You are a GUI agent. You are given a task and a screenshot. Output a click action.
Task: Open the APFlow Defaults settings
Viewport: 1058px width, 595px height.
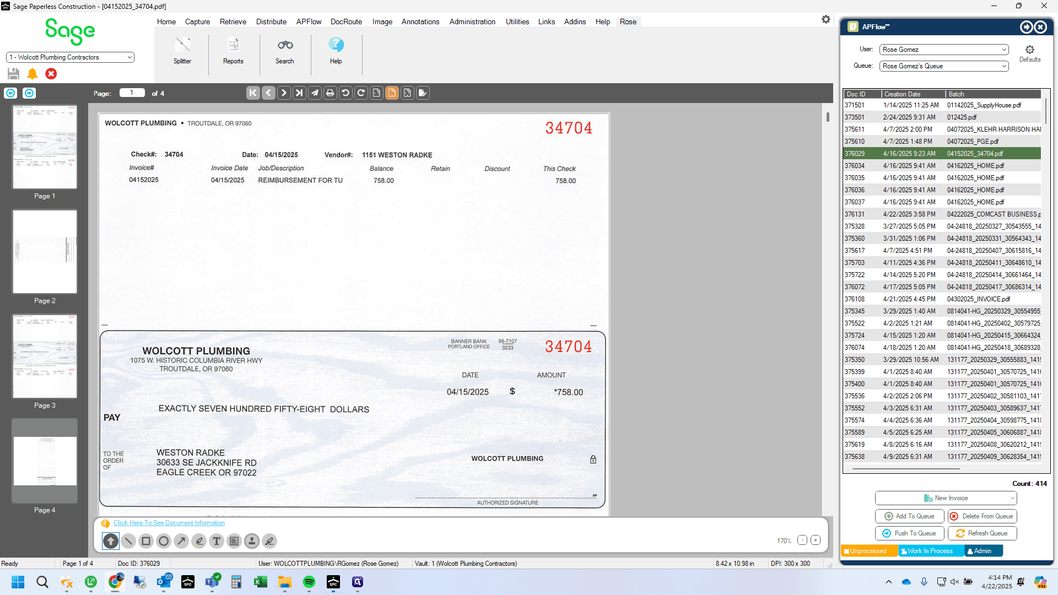[1029, 53]
